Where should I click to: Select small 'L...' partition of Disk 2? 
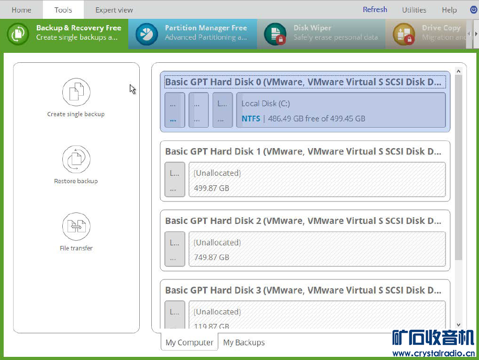click(175, 249)
